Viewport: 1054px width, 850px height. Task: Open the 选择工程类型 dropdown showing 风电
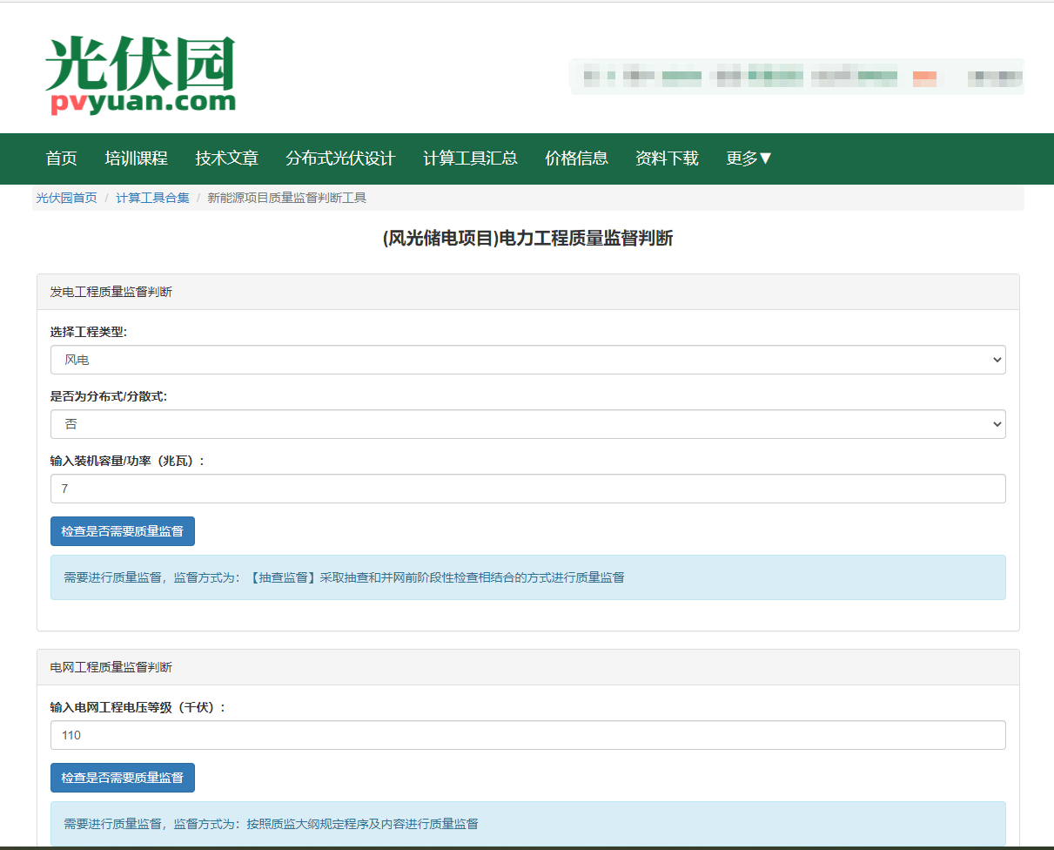point(527,360)
